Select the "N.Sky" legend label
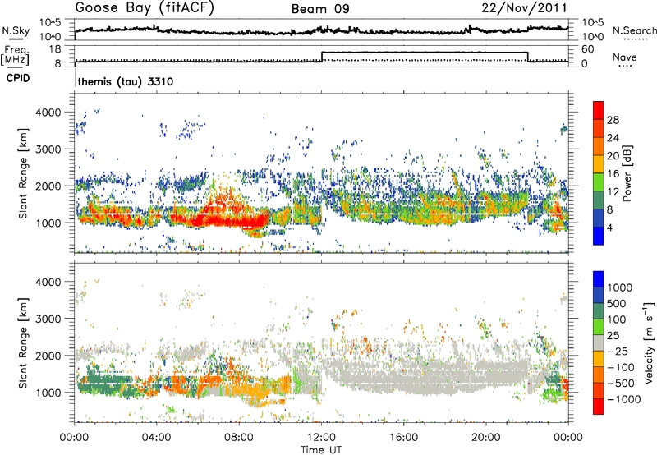The image size is (657, 455). [16, 30]
